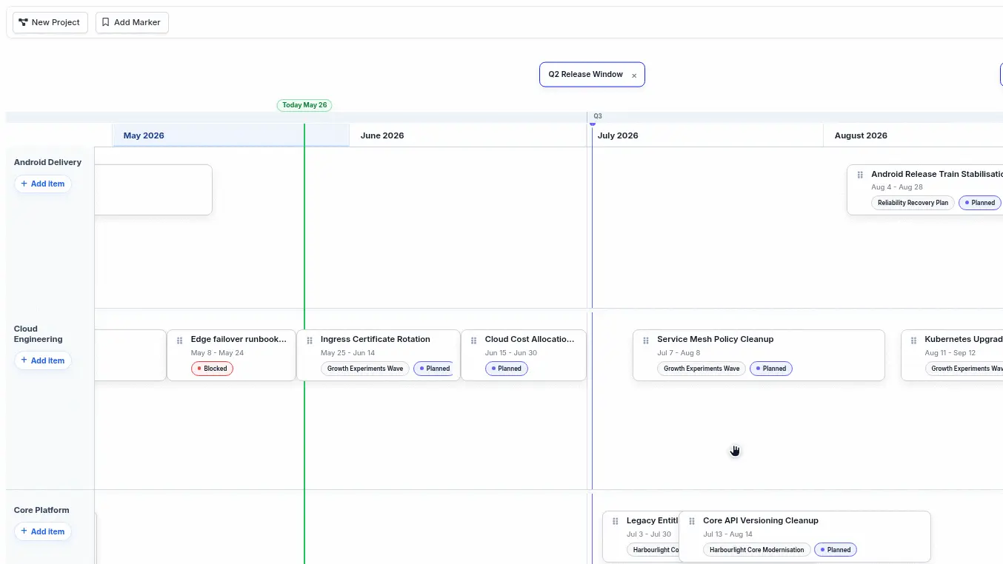Image resolution: width=1003 pixels, height=564 pixels.
Task: Click the May 25 - Jun 14 date range
Action: (x=347, y=353)
